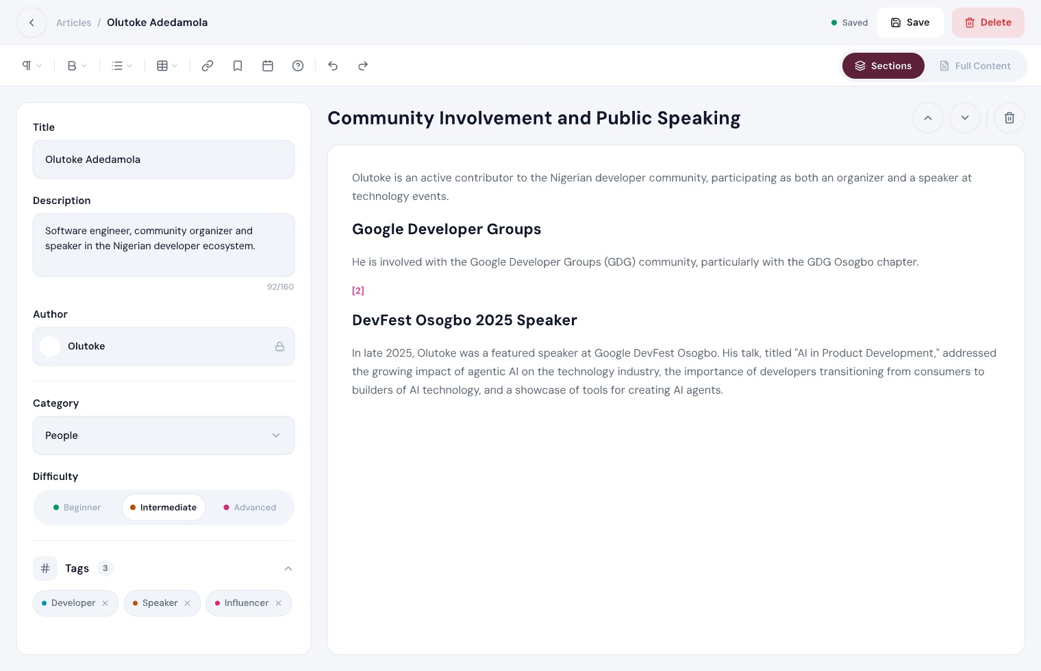Edit the Description text area
Image resolution: width=1041 pixels, height=671 pixels.
(x=164, y=245)
